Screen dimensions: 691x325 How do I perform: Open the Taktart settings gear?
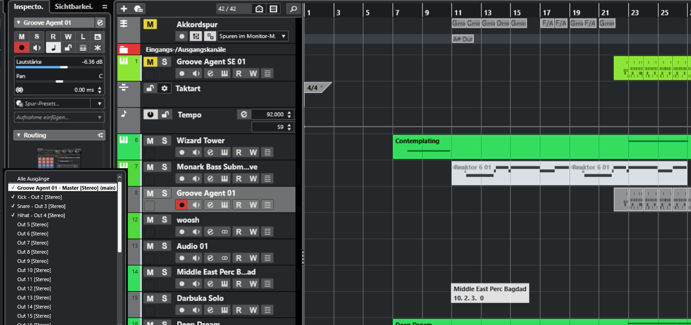(164, 88)
